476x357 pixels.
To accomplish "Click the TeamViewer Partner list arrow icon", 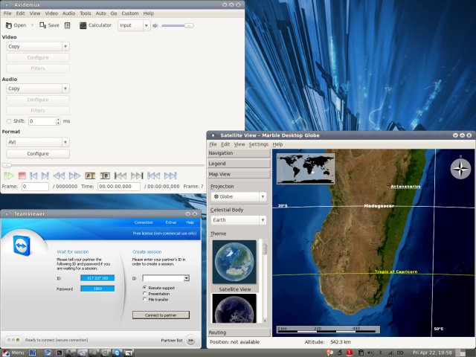I will [x=190, y=340].
